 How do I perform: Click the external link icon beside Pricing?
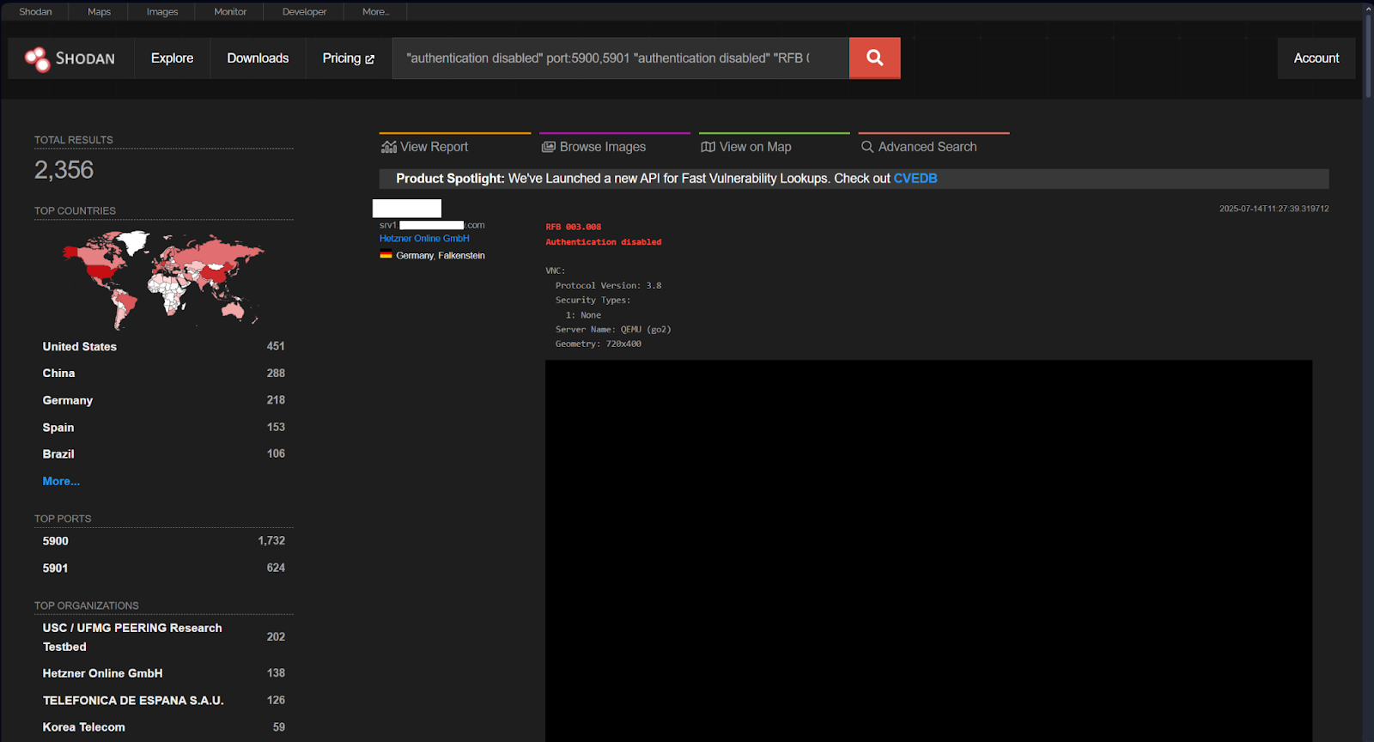click(370, 59)
